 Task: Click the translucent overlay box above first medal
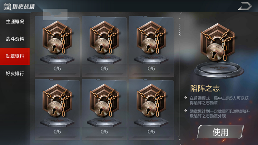click(55, 15)
